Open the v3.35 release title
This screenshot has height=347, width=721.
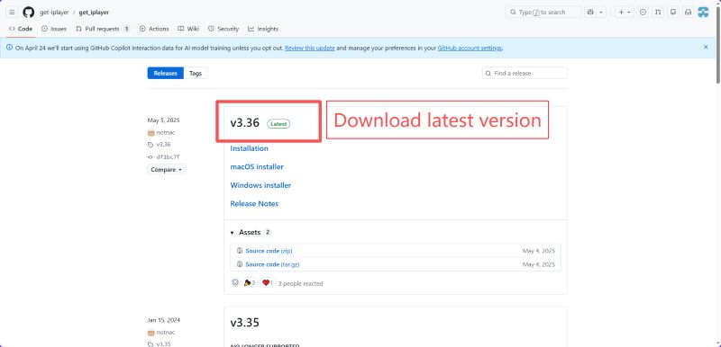[x=244, y=323]
